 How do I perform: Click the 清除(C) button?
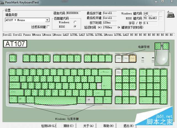(x=68, y=126)
